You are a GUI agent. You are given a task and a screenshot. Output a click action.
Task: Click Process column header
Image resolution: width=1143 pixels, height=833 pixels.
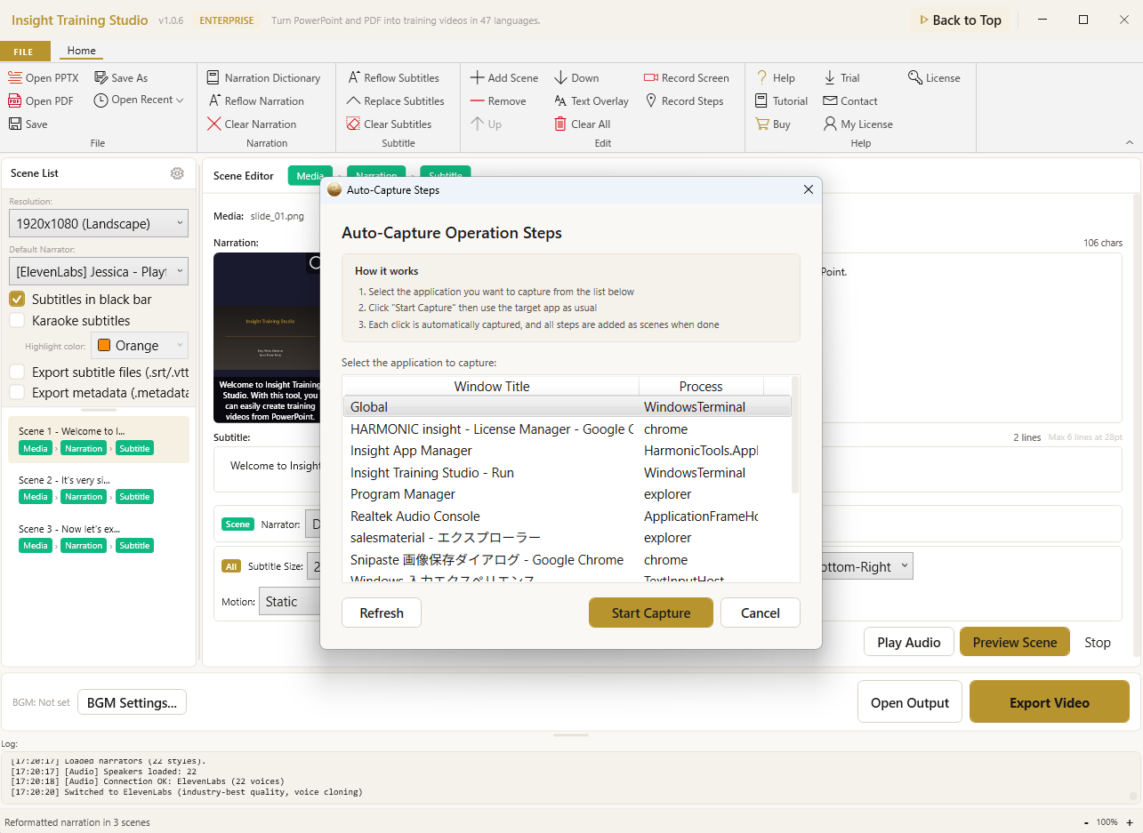[701, 386]
